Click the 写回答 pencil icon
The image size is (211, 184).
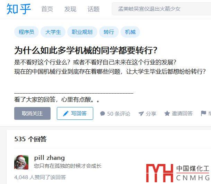click(66, 114)
